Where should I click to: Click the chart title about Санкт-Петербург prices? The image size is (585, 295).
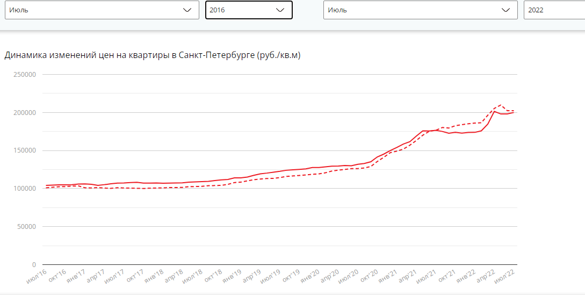pos(153,56)
